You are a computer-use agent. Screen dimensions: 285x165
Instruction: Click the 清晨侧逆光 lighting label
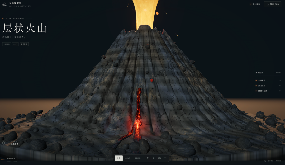(x=11, y=158)
